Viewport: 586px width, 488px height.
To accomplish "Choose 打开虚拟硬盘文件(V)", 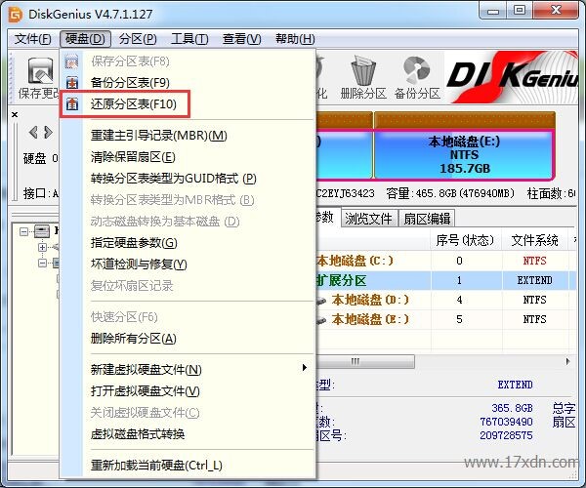I will (x=188, y=391).
